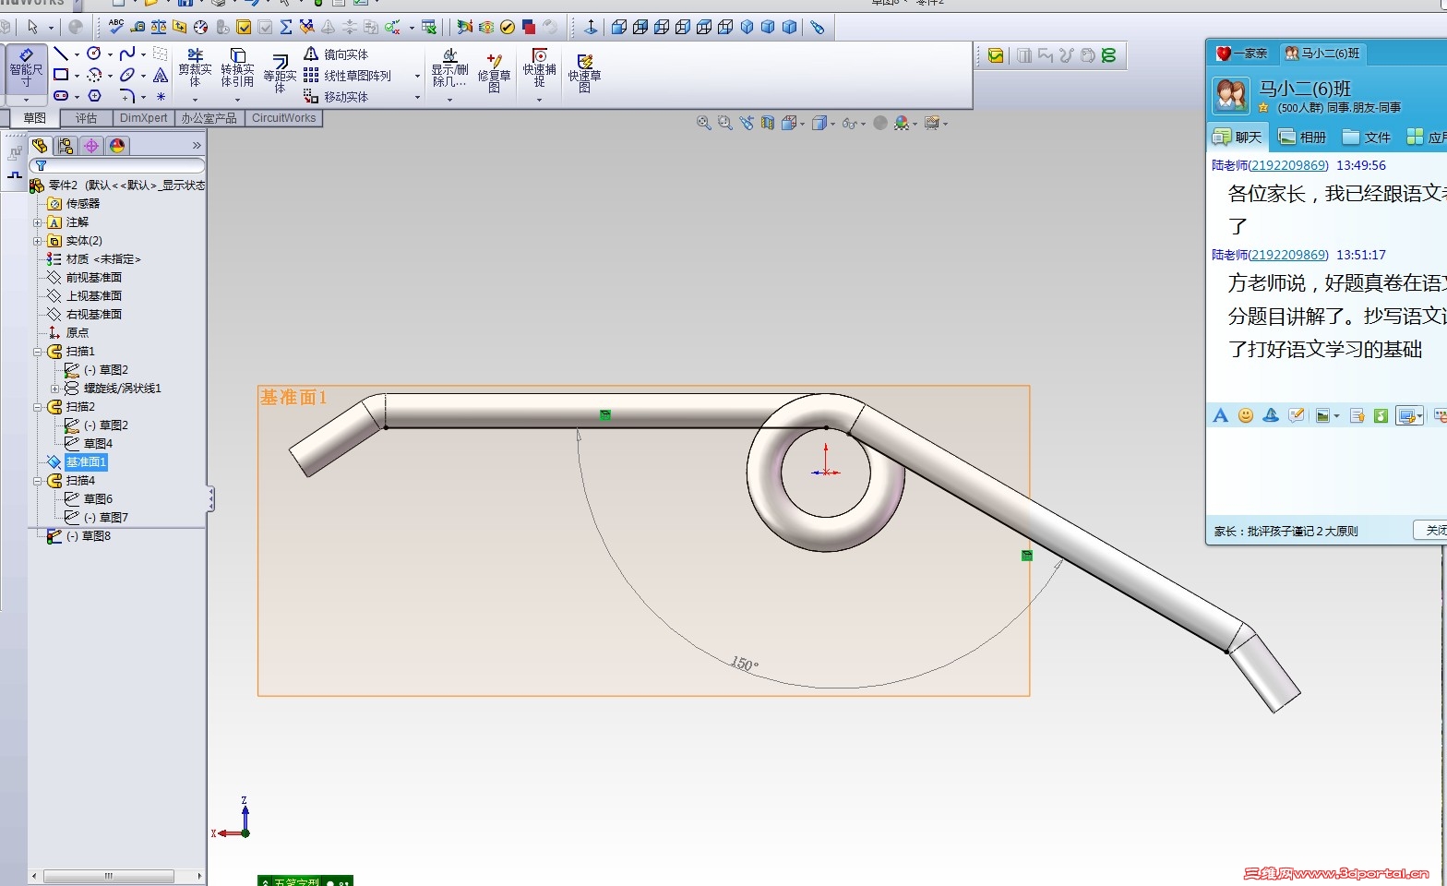Click the feature tree horizontal scrollbar
The width and height of the screenshot is (1447, 886).
[x=109, y=876]
